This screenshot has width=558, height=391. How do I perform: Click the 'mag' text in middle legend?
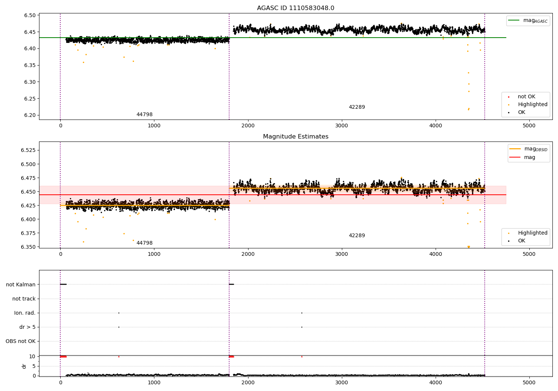coord(530,158)
